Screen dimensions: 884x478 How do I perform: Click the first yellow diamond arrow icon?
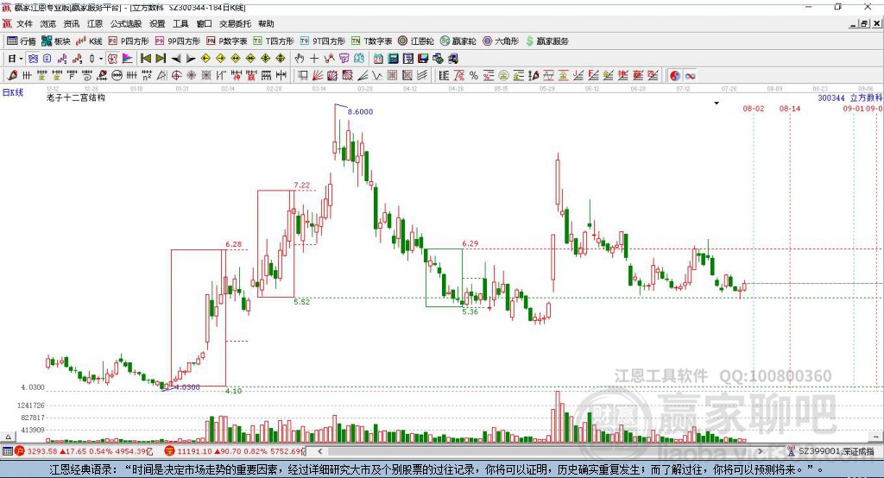(x=205, y=59)
